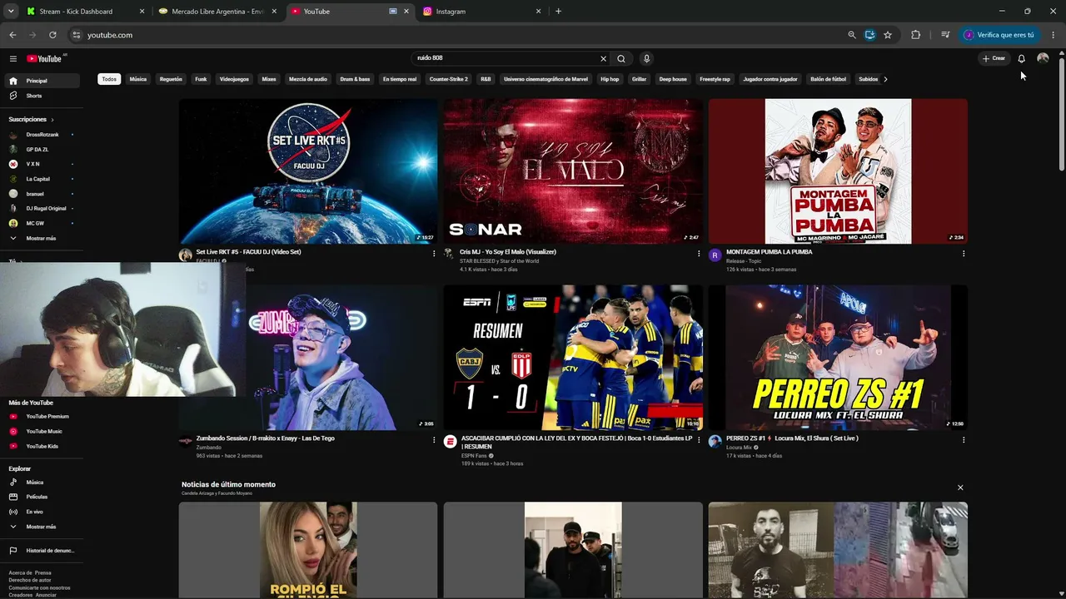Image resolution: width=1066 pixels, height=599 pixels.
Task: Click in the YouTube search field
Action: [x=505, y=58]
